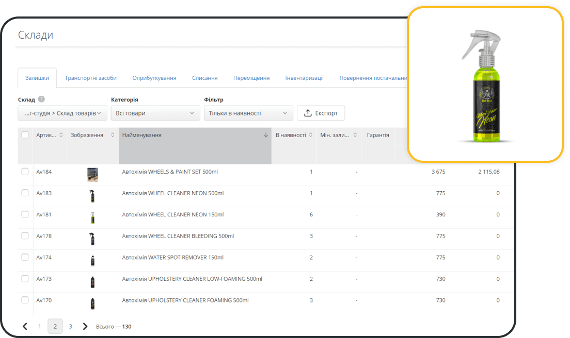Open the Фільтр dropdown Тільки в наявності
Image resolution: width=570 pixels, height=338 pixels.
coord(248,113)
